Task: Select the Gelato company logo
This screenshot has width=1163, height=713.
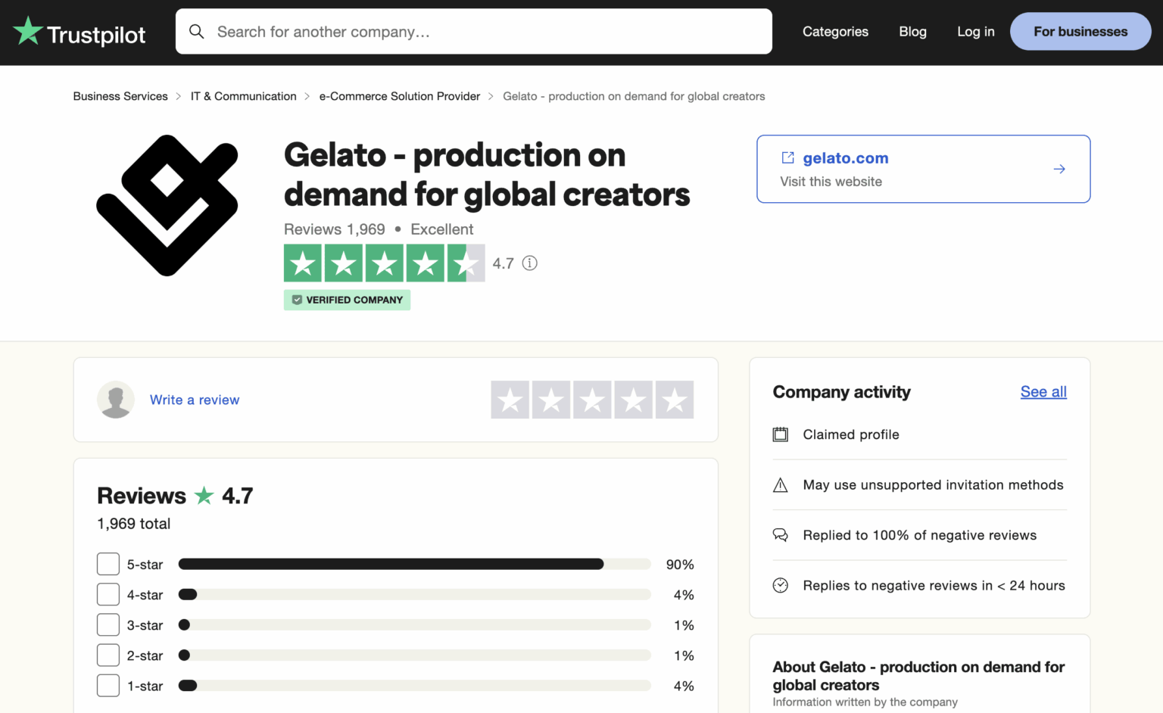Action: [x=167, y=205]
